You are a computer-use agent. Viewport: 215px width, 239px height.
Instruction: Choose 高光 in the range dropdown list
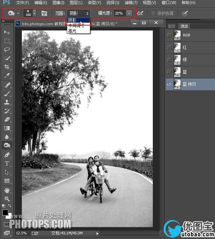tap(78, 31)
